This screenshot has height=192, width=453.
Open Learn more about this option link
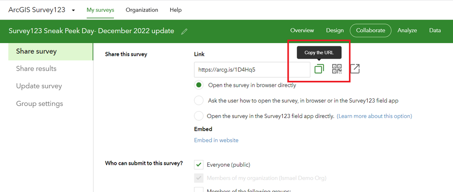[x=374, y=116]
